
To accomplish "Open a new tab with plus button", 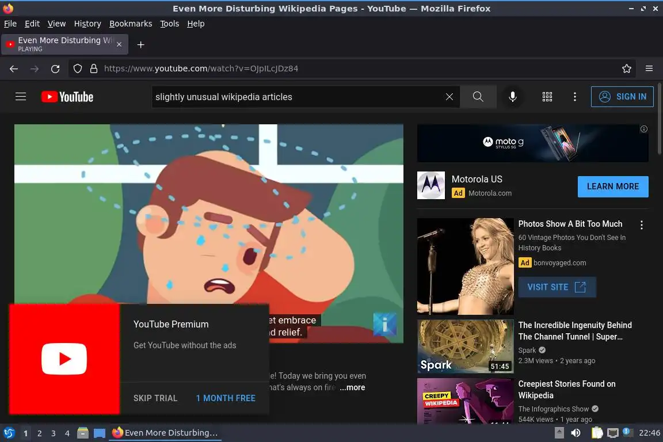I will [x=141, y=44].
